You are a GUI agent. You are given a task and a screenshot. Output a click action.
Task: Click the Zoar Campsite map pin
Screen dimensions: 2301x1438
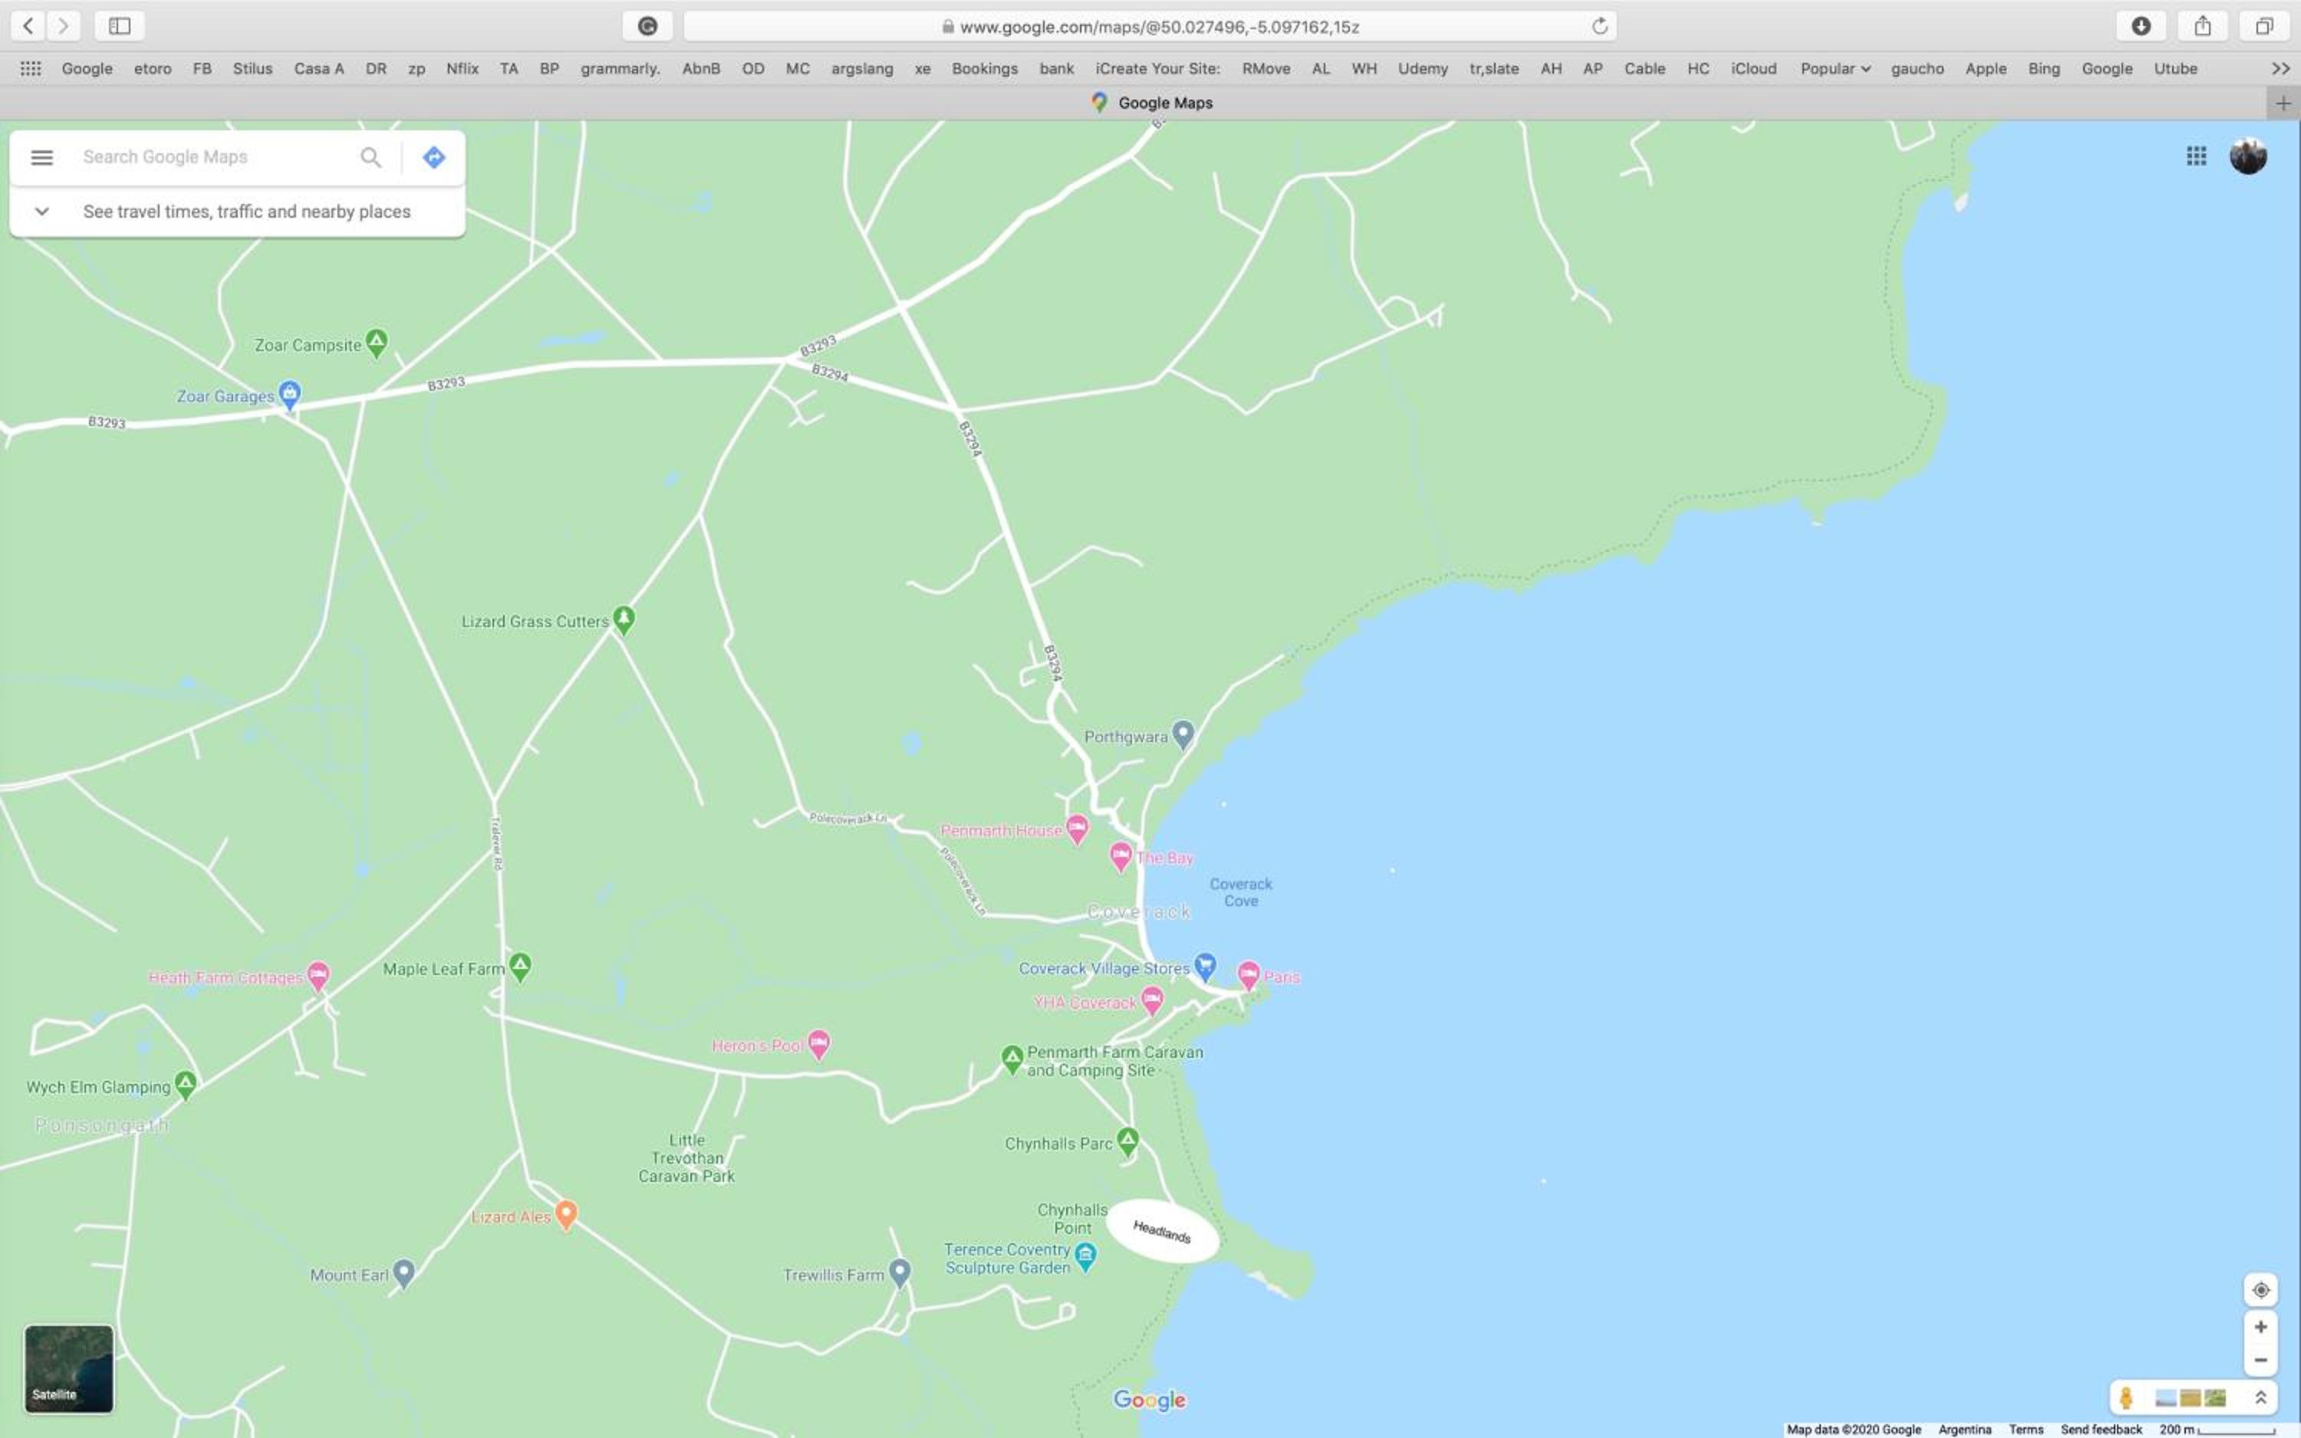[x=377, y=343]
